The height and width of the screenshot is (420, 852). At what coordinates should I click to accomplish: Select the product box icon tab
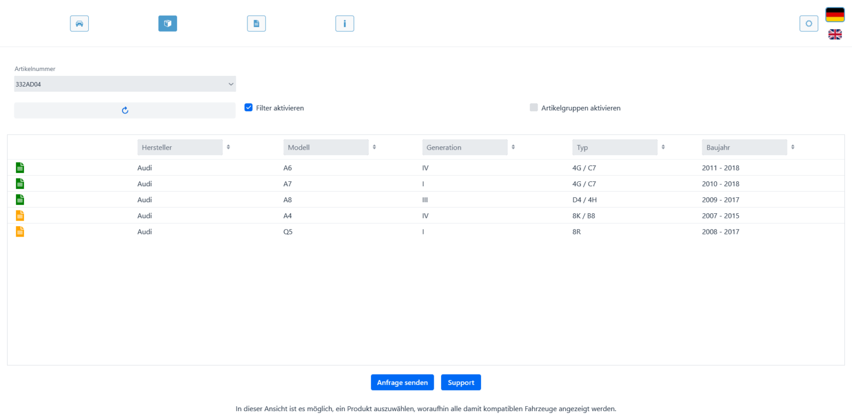coord(168,23)
